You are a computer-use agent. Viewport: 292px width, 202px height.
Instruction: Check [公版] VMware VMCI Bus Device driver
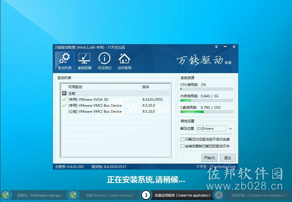click(64, 112)
